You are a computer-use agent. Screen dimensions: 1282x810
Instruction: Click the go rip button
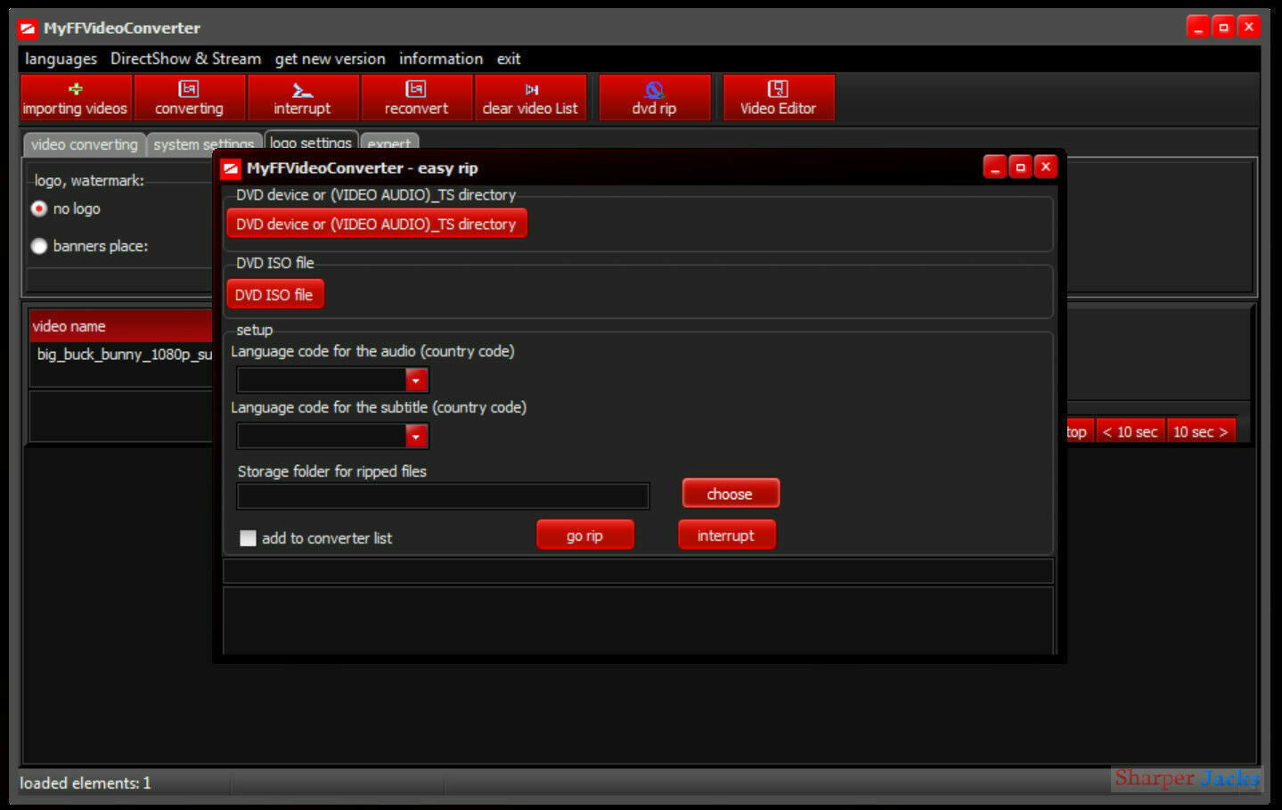coord(584,536)
